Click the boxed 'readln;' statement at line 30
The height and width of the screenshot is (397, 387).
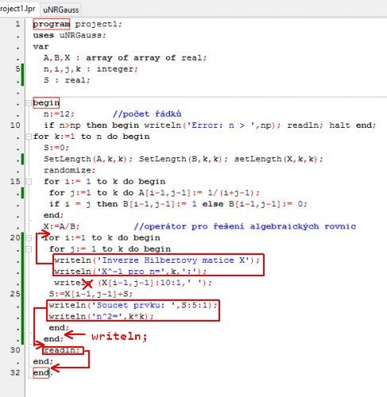(63, 350)
